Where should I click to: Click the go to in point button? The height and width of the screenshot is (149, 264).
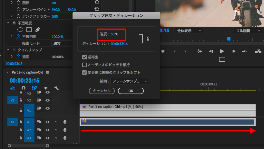tap(200, 51)
